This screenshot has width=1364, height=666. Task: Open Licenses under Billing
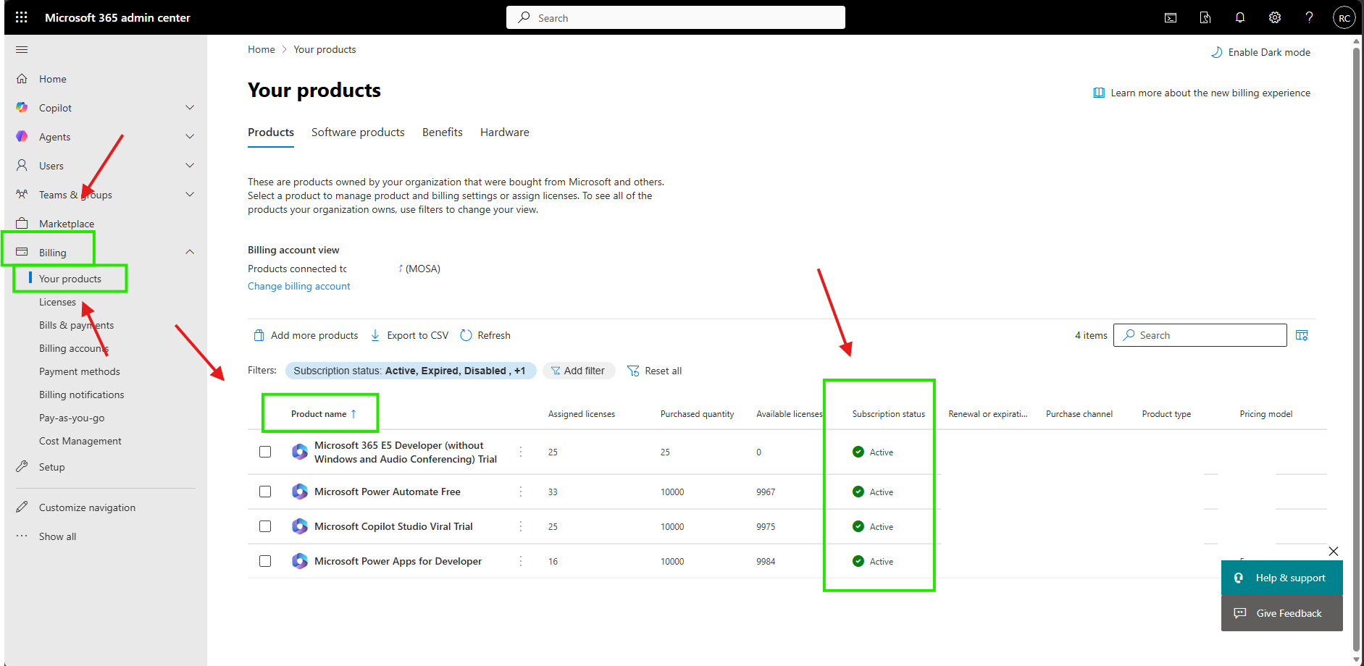pyautogui.click(x=57, y=302)
